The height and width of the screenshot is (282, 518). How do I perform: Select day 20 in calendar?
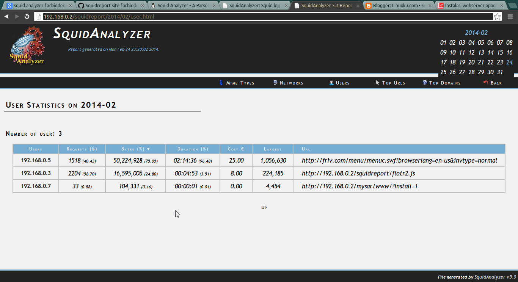pos(471,63)
